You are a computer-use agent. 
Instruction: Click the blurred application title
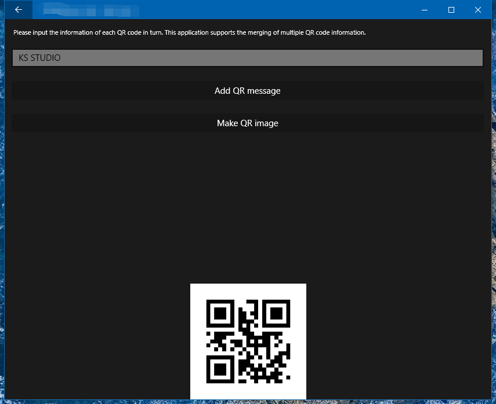click(x=87, y=10)
